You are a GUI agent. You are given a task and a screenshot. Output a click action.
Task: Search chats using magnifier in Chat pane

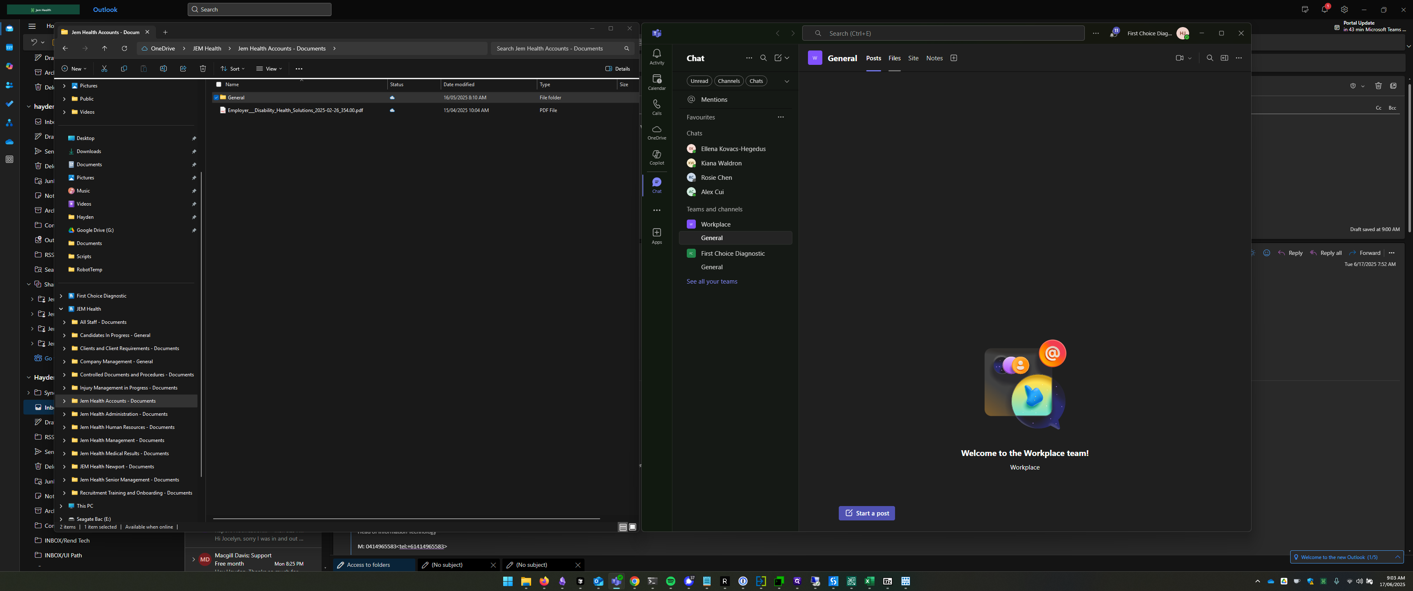[763, 58]
